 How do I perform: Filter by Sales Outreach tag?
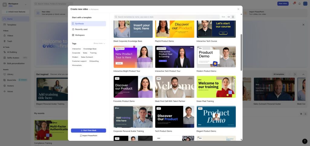click(x=87, y=57)
